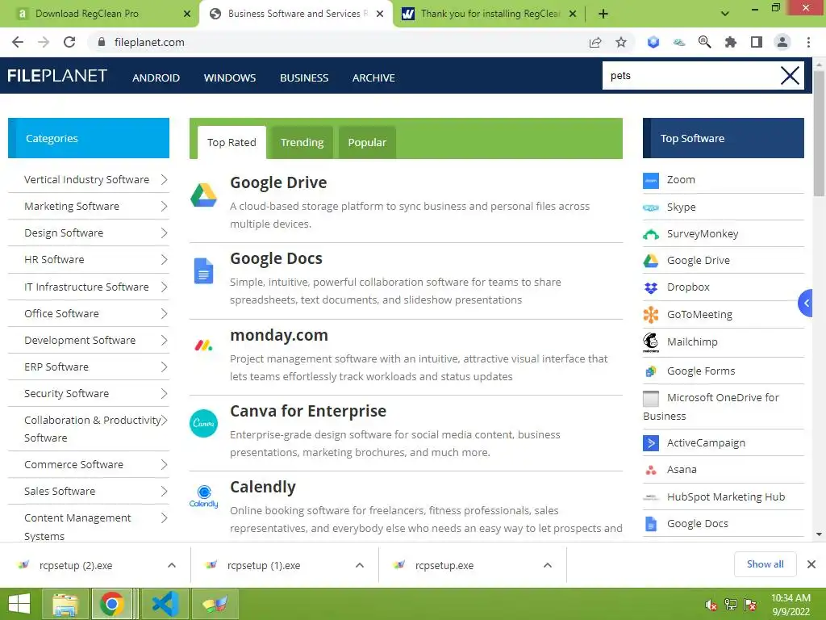826x620 pixels.
Task: Clear the search box with the X icon
Action: [790, 76]
